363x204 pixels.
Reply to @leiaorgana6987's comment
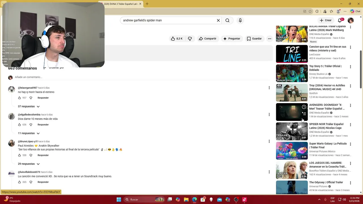point(43,98)
